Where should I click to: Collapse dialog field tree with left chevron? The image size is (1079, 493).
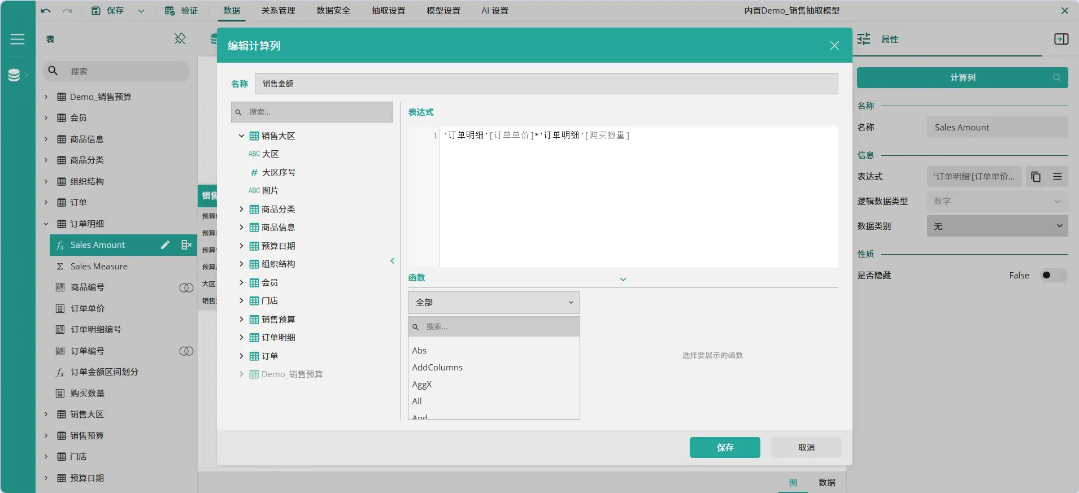tap(392, 261)
